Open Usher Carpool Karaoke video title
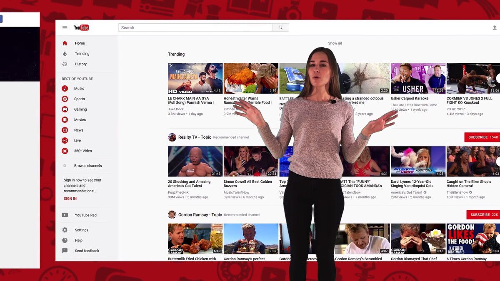This screenshot has height=281, width=500. (x=410, y=99)
